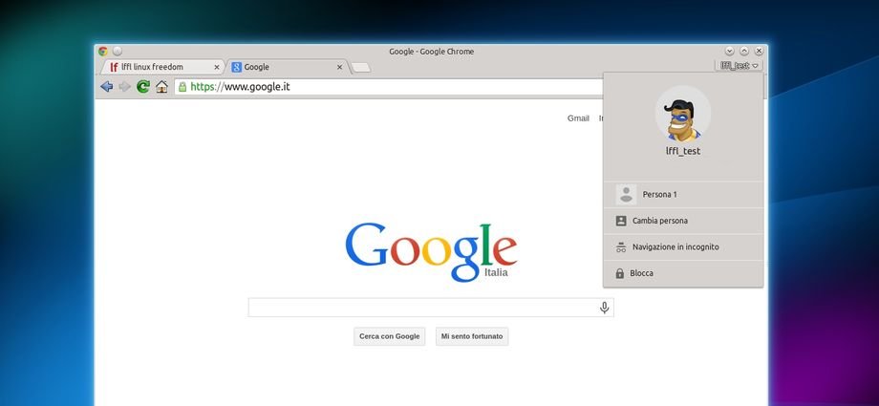Click the superhero profile avatar
This screenshot has width=879, height=406.
[682, 114]
